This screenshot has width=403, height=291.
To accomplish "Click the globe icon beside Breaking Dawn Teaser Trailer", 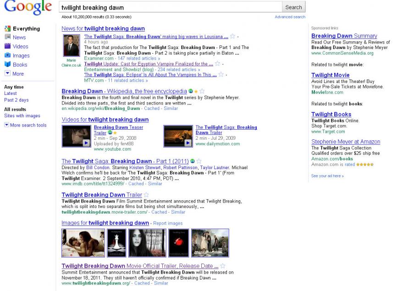I will (110, 132).
